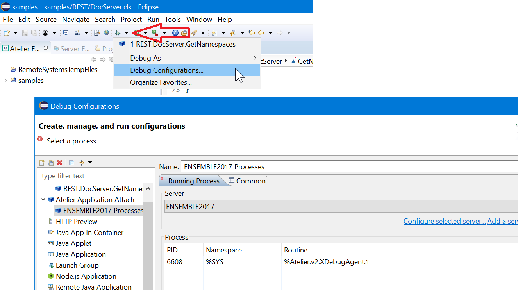The height and width of the screenshot is (290, 518).
Task: Click the Save icon in main toolbar
Action: [x=25, y=33]
